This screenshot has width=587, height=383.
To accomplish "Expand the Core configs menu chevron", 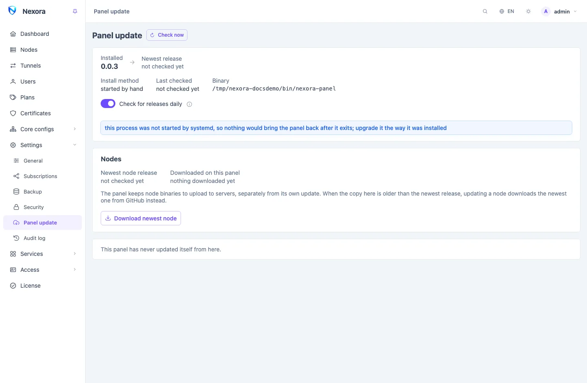I will pos(75,129).
